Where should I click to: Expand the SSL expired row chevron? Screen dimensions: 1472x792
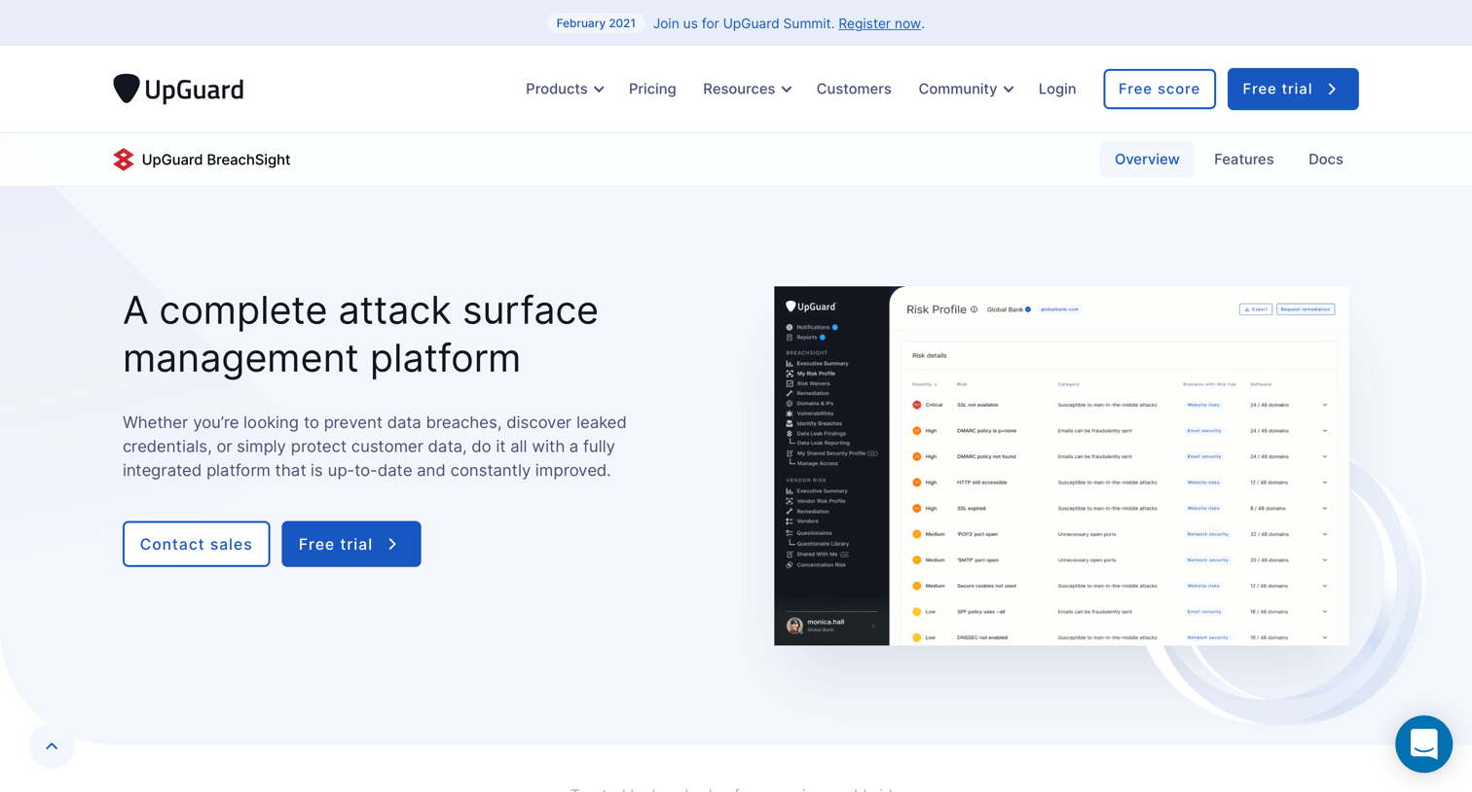coord(1325,508)
